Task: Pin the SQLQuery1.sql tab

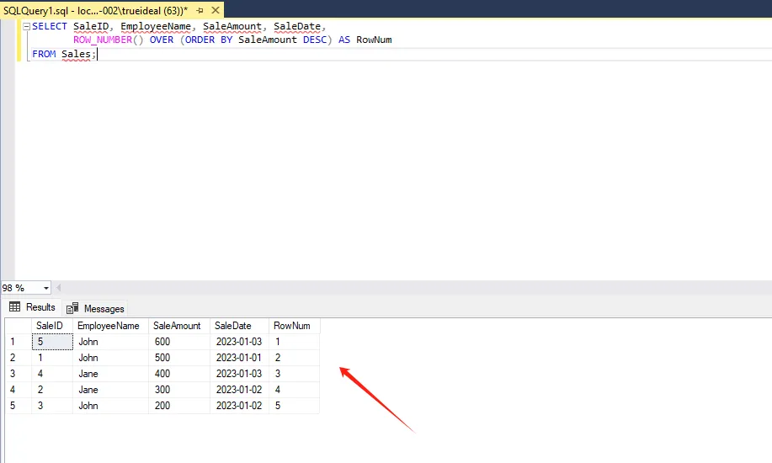Action: pyautogui.click(x=200, y=10)
